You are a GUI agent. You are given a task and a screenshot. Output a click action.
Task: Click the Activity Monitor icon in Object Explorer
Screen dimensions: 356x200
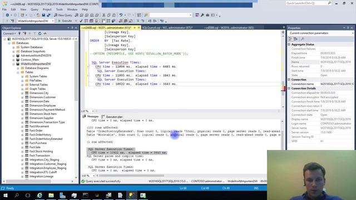[45, 33]
